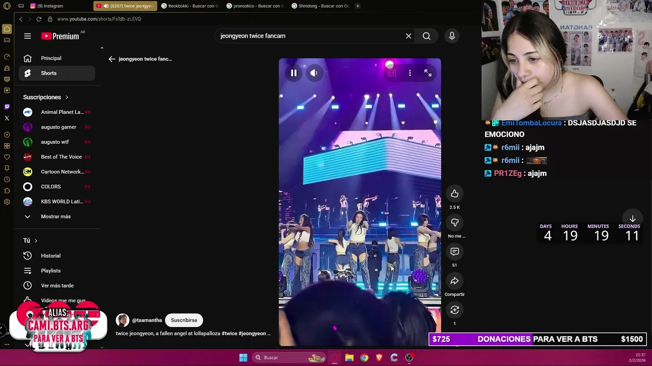Image resolution: width=652 pixels, height=366 pixels.
Task: View site info via the padlock icon
Action: (x=50, y=19)
